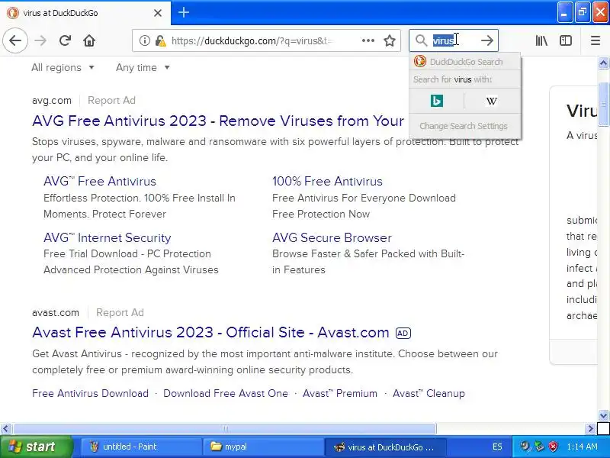Click the padlock warning icon in address bar
Image resolution: width=610 pixels, height=458 pixels.
(x=160, y=40)
